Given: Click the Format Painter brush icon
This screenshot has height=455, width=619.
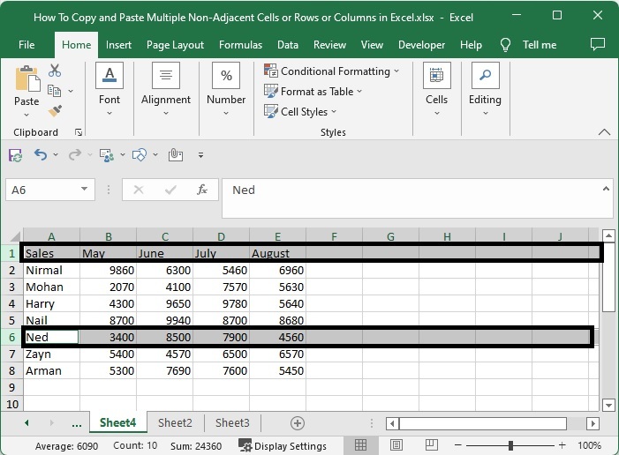Looking at the screenshot, I should point(55,111).
